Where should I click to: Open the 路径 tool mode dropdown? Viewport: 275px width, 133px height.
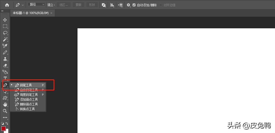[x=36, y=5]
